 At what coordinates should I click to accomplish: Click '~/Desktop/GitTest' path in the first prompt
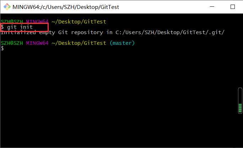79,22
